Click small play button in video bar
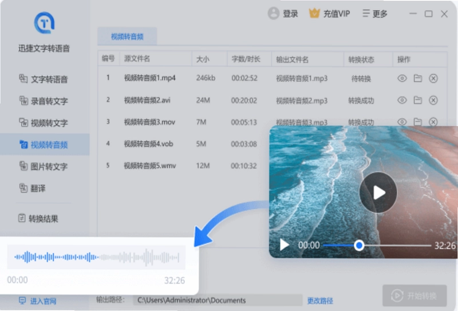Viewport: 458px width, 311px height. 284,245
